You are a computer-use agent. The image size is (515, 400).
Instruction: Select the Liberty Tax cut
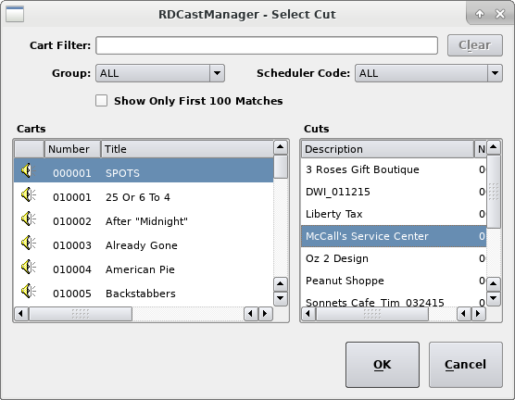tap(394, 214)
